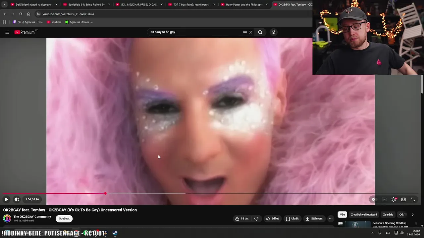This screenshot has height=238, width=424.
Task: Switch to Další šílený nápad tab
Action: point(34,5)
